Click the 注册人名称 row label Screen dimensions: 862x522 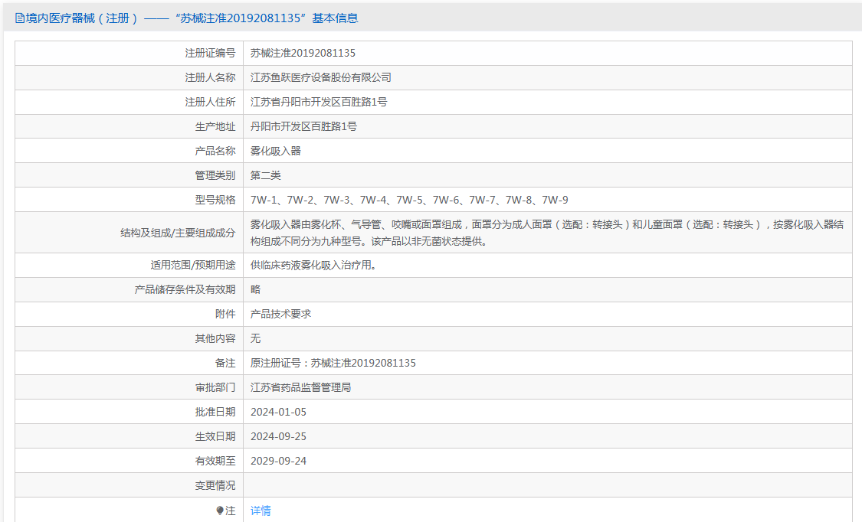click(x=210, y=77)
